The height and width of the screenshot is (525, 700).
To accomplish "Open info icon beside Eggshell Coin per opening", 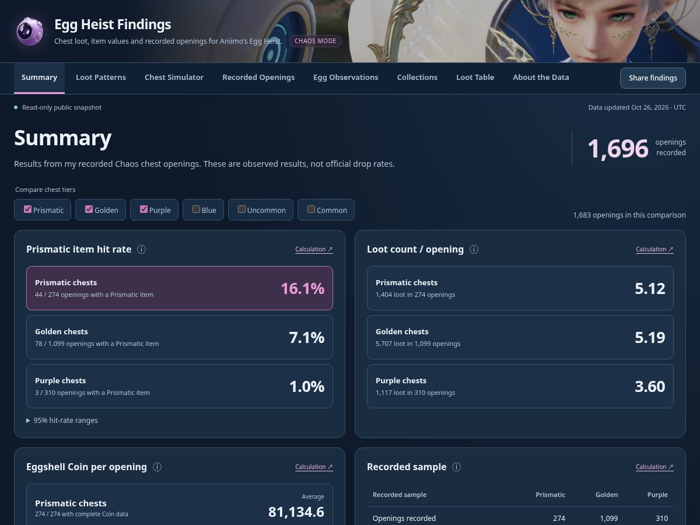I will pyautogui.click(x=157, y=467).
